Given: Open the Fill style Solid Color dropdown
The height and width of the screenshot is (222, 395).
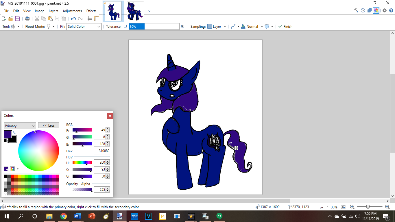Looking at the screenshot, I should pos(84,27).
